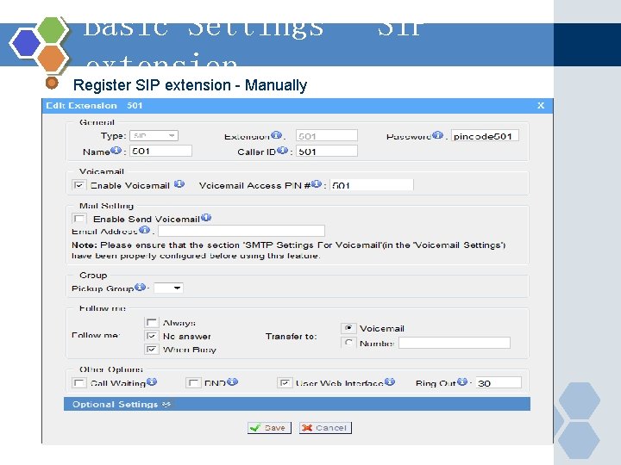
Task: Click the 'Transfer to:' label
Action: click(x=292, y=336)
